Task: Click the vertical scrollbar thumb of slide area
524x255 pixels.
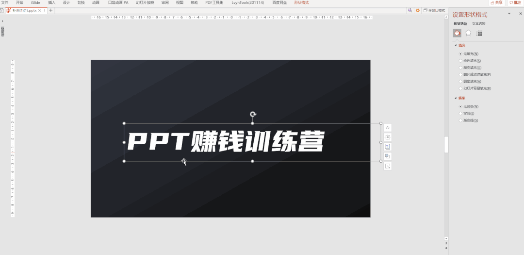Action: click(x=446, y=145)
